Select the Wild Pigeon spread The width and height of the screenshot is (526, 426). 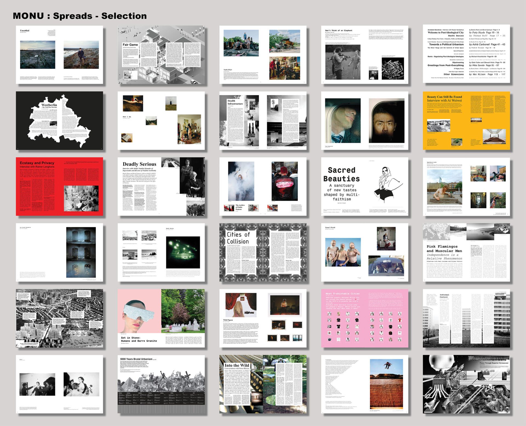[263, 318]
